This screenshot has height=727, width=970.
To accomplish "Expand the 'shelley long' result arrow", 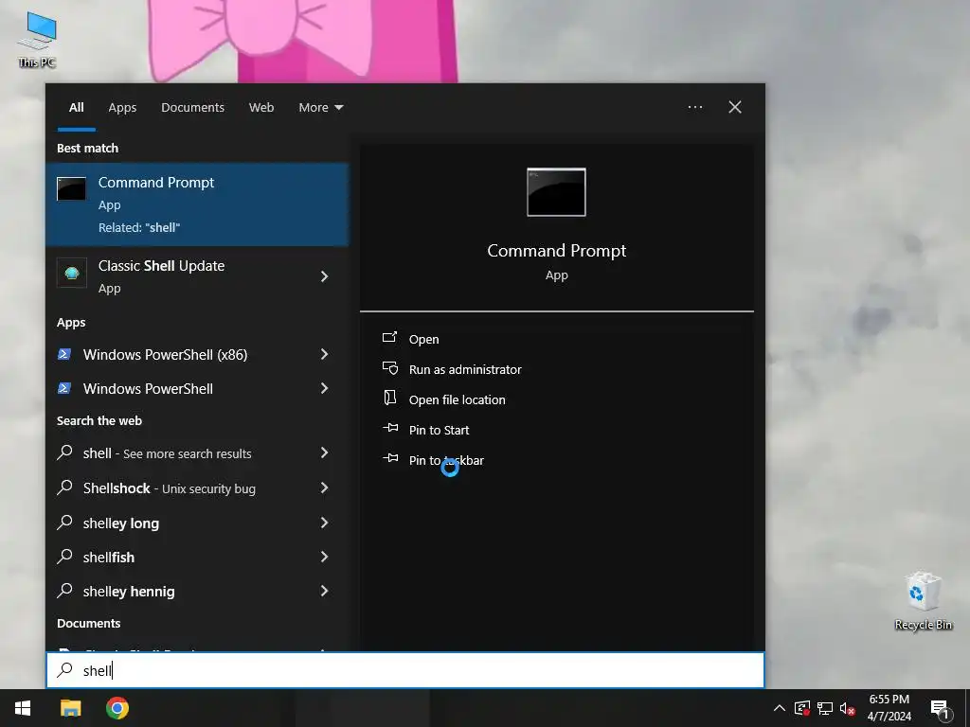I will click(x=324, y=523).
